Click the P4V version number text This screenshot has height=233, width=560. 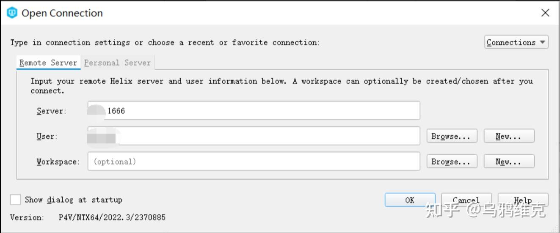pos(112,218)
